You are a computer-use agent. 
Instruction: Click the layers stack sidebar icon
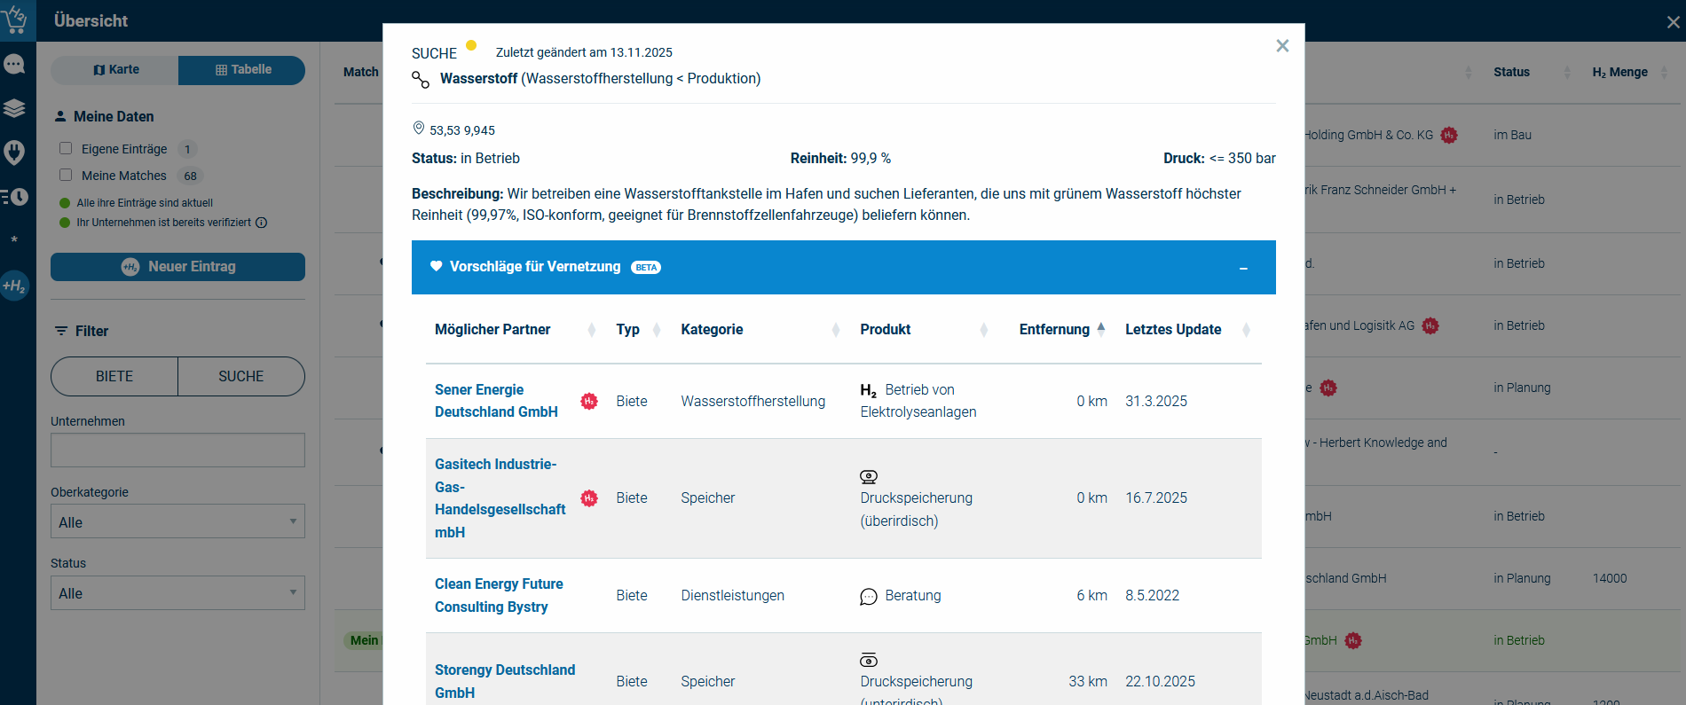(x=14, y=108)
